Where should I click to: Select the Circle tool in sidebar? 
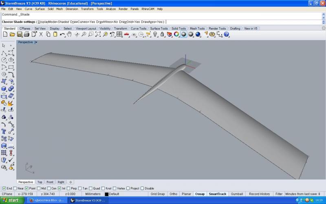point(4,60)
